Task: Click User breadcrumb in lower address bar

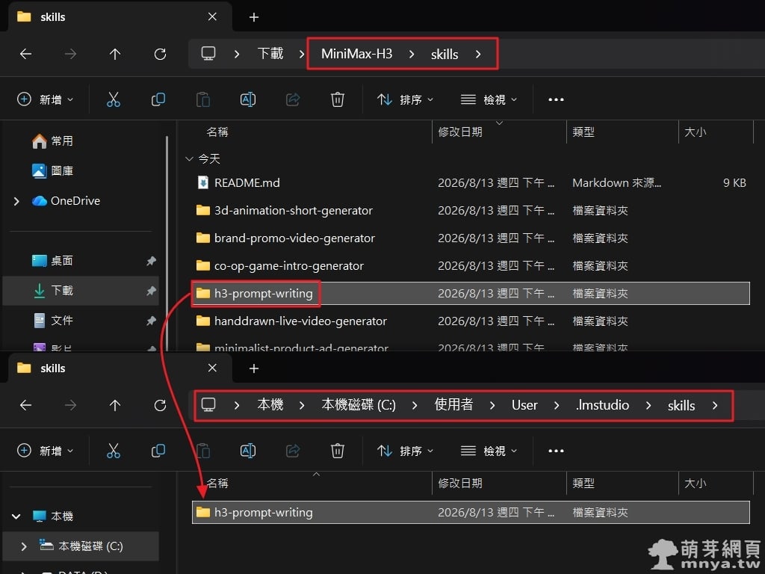Action: pos(524,405)
